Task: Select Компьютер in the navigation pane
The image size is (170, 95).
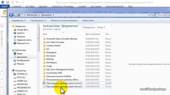Action: (20, 70)
